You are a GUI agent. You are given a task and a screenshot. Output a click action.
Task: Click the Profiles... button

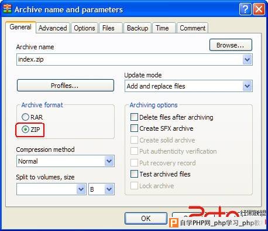point(66,86)
